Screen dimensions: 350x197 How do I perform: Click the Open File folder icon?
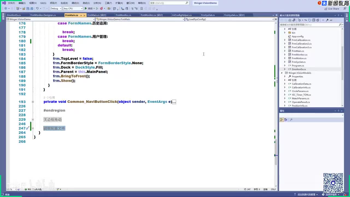(24, 8)
